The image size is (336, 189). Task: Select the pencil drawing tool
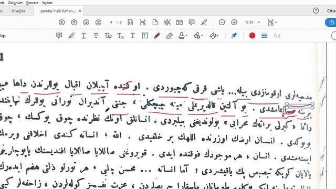157,36
